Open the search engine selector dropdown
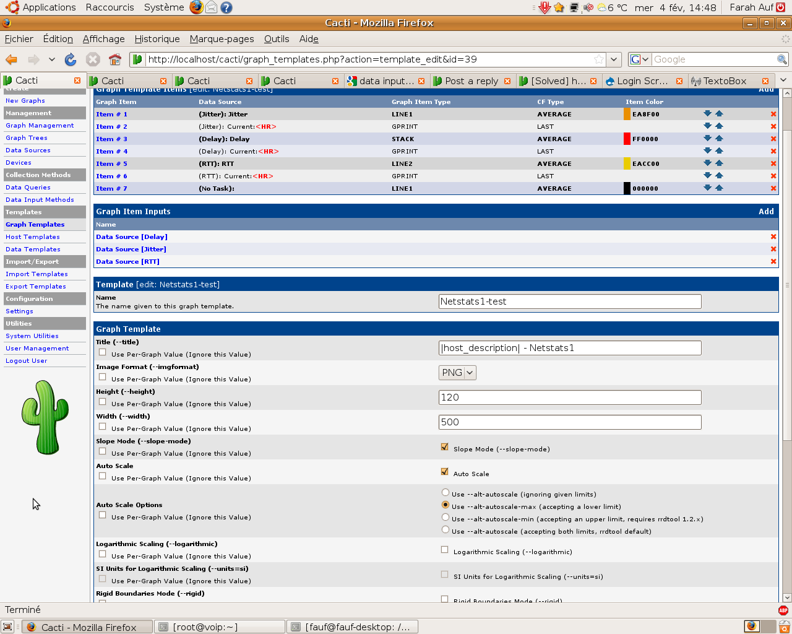 coord(640,59)
